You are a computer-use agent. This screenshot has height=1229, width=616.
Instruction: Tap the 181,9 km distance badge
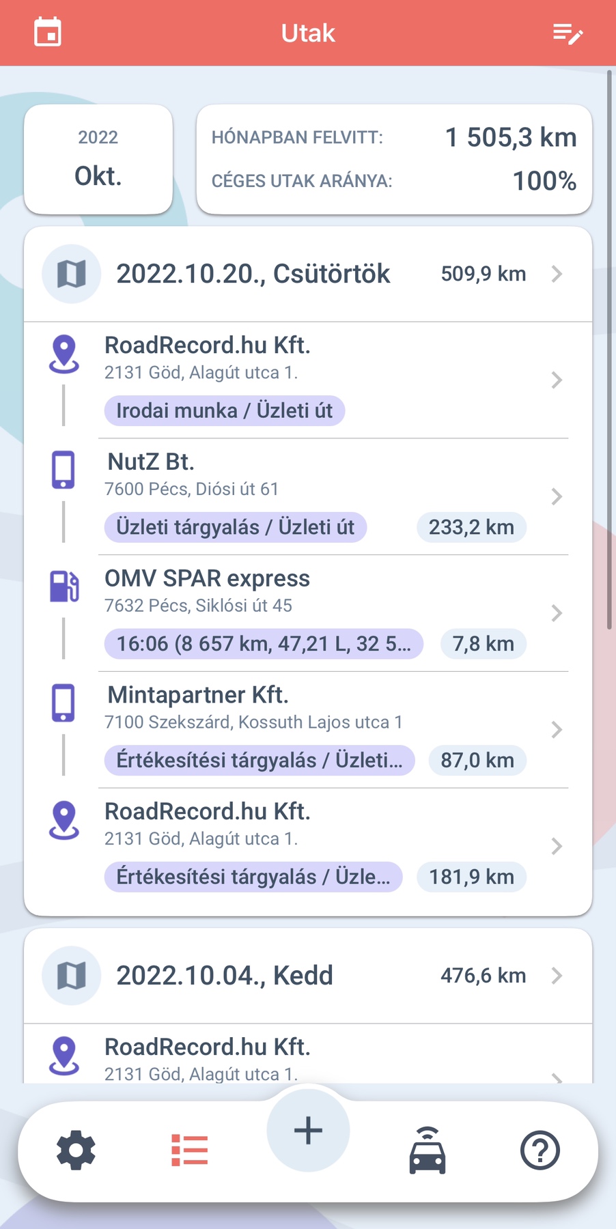point(471,877)
